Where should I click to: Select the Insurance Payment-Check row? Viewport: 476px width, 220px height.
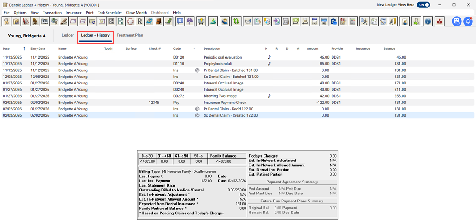[238, 102]
